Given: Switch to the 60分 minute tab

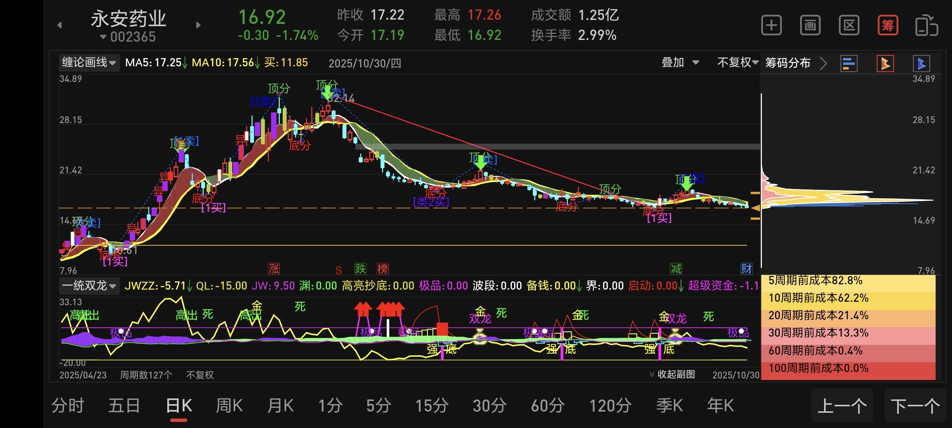Looking at the screenshot, I should pyautogui.click(x=547, y=406).
